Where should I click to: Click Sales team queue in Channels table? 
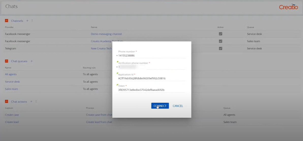coord(253,41)
